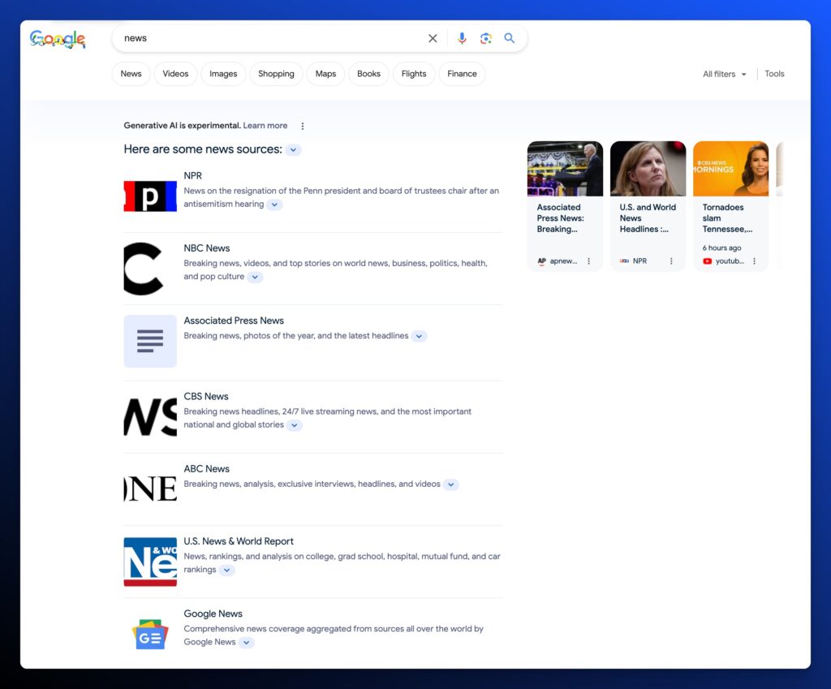The height and width of the screenshot is (689, 831).
Task: Click three-dot options on the NPR card
Action: click(x=671, y=261)
